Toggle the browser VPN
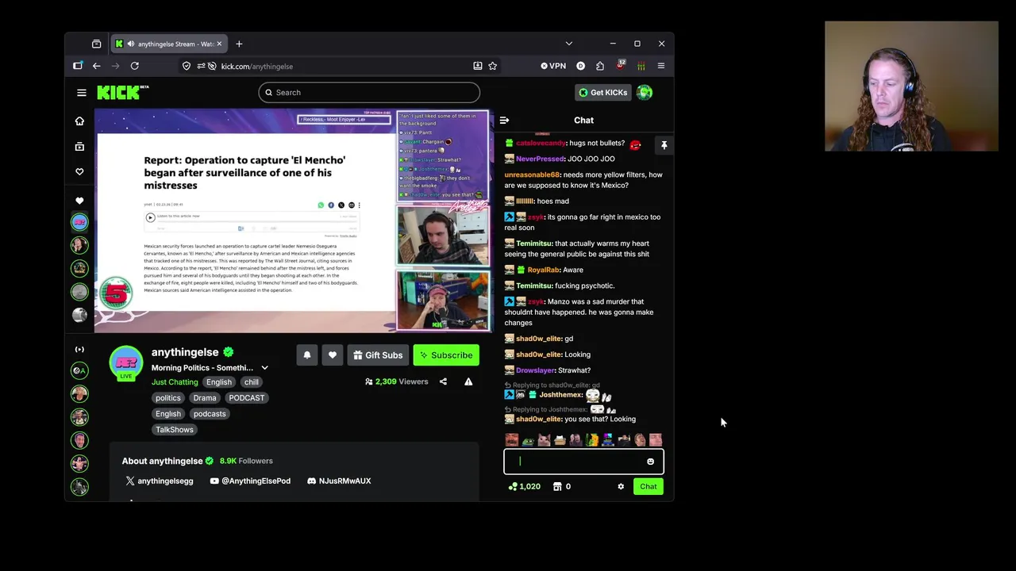 (553, 67)
